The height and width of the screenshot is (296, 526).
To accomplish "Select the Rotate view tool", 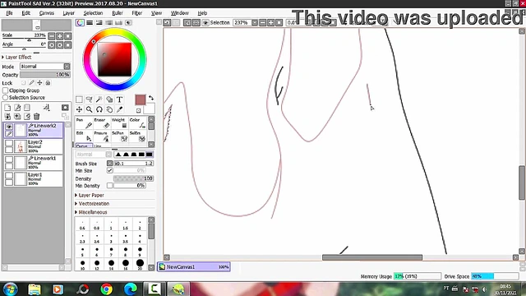I will click(99, 109).
